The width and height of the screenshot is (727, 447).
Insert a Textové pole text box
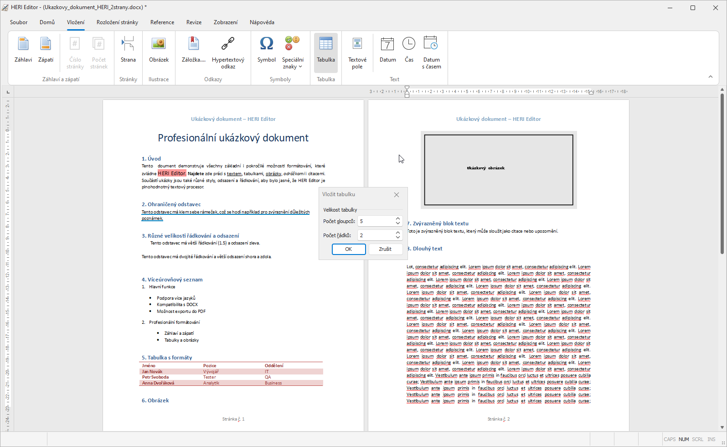pyautogui.click(x=357, y=49)
